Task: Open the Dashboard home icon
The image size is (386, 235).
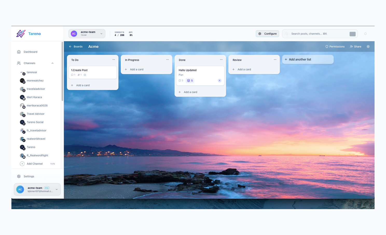Action: pos(19,52)
